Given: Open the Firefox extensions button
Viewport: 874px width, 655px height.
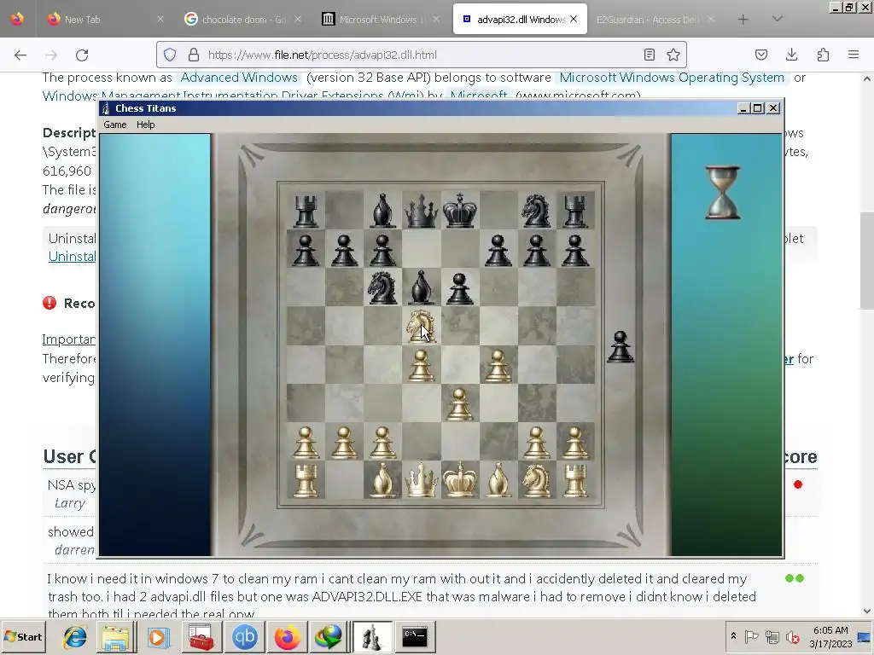Looking at the screenshot, I should point(823,55).
